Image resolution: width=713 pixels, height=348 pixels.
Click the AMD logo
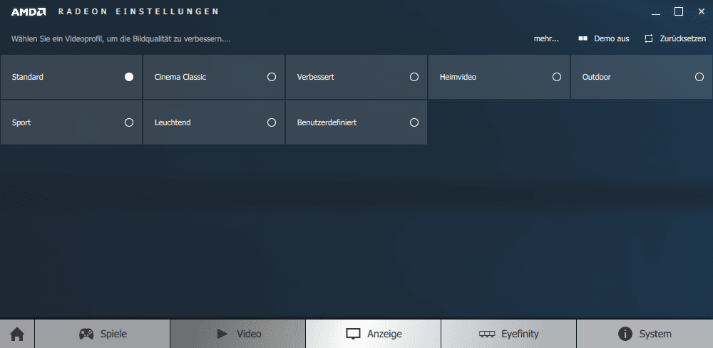tap(29, 12)
